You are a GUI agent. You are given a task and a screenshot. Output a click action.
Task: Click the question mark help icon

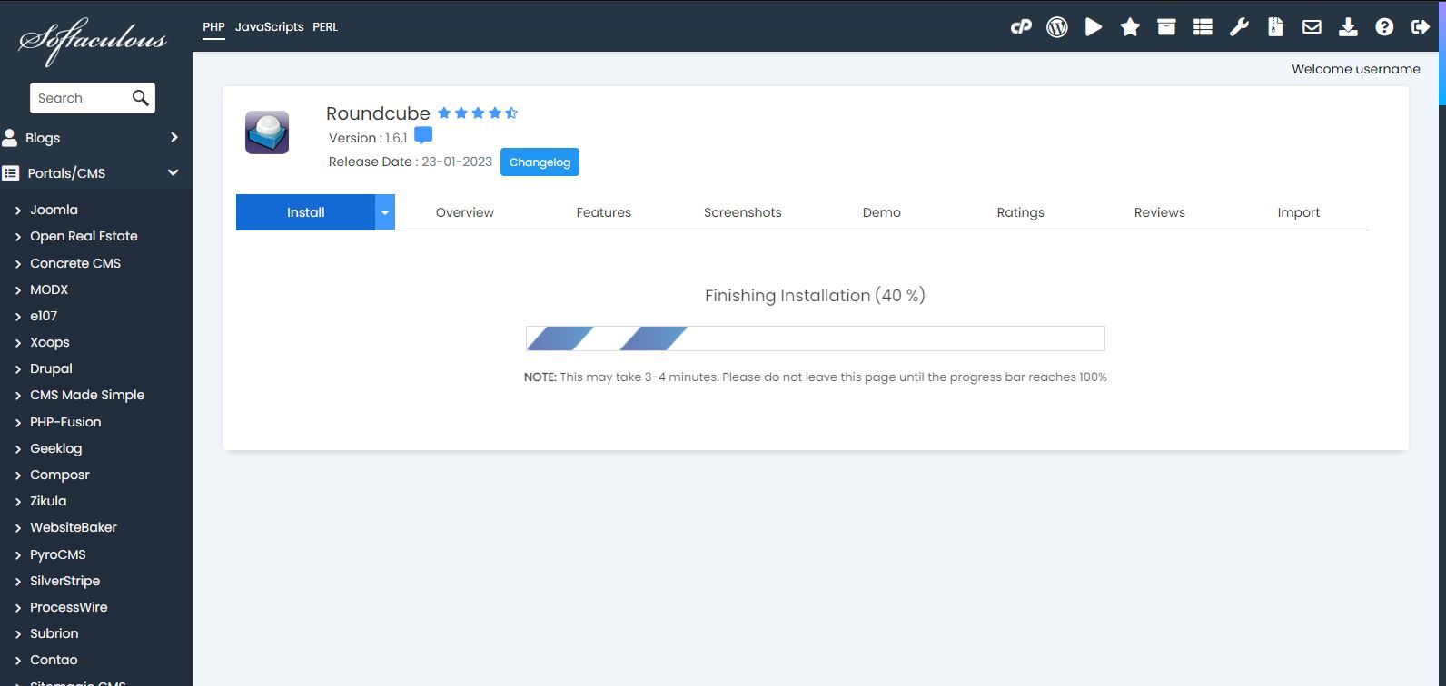(x=1384, y=27)
